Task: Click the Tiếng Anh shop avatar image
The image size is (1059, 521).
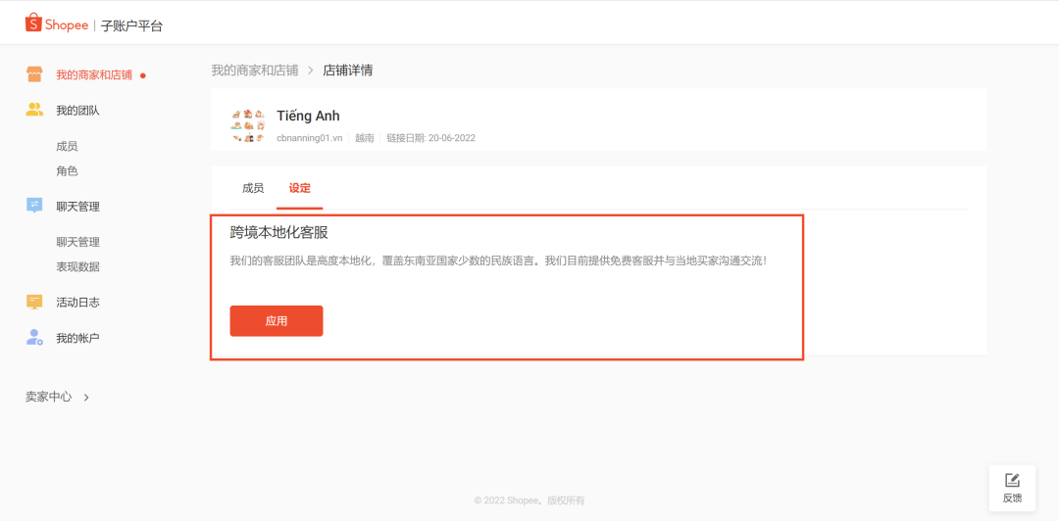Action: click(248, 125)
